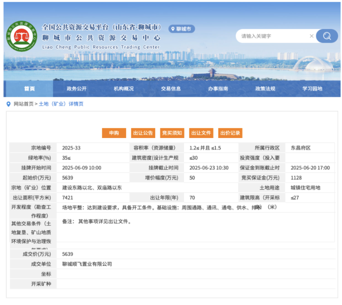Open the 机构概况 menu

coord(124,88)
